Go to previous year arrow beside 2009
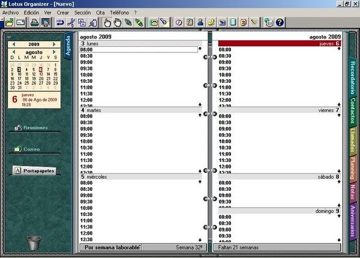This screenshot has width=360, height=258. point(14,44)
